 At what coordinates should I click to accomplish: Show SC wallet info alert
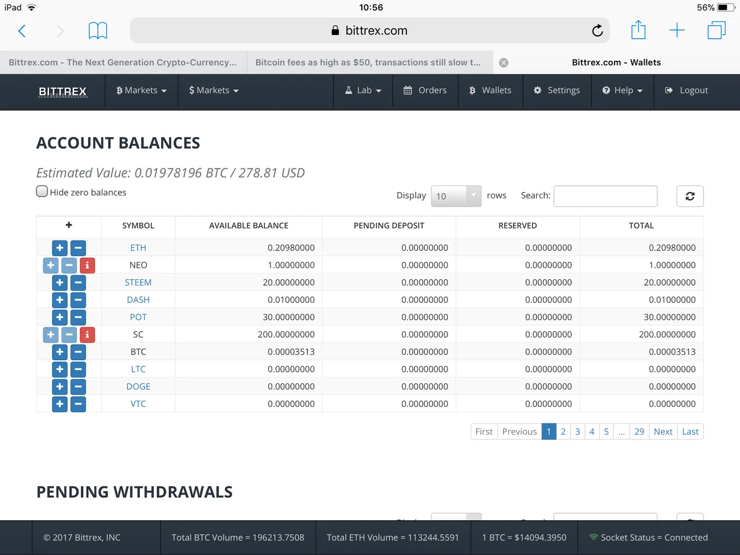click(87, 335)
